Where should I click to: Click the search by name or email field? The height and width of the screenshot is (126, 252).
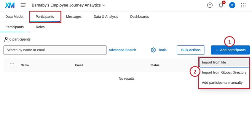55,50
